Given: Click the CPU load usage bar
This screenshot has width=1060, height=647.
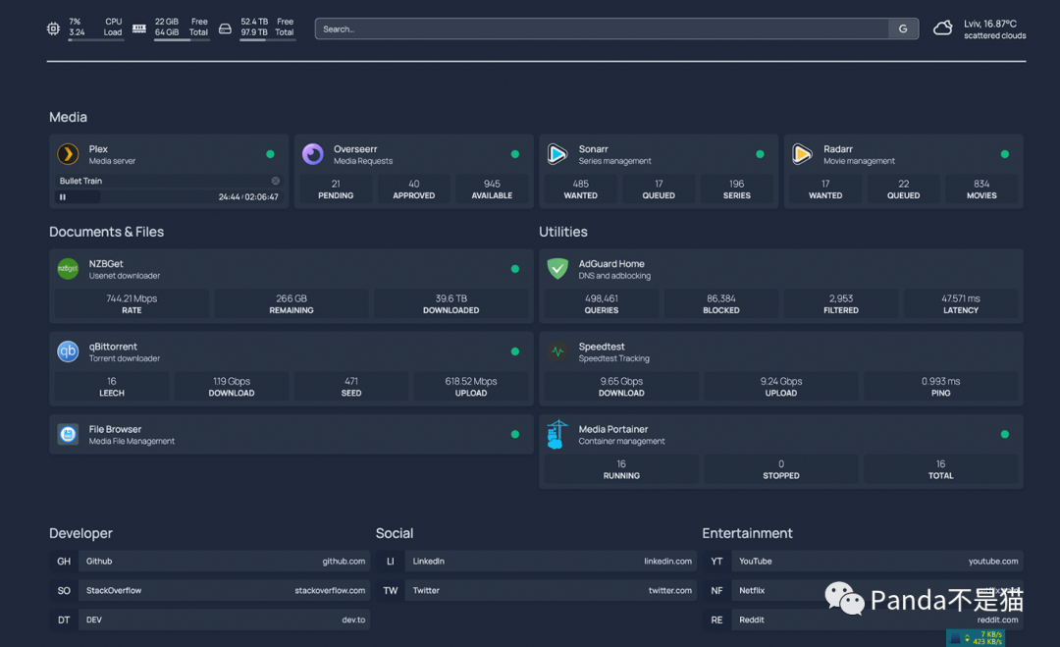Looking at the screenshot, I should point(96,40).
